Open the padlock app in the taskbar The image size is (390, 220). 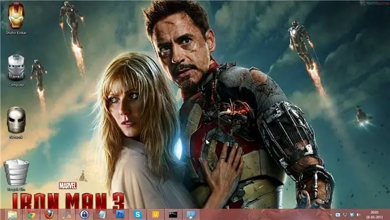pos(84,215)
